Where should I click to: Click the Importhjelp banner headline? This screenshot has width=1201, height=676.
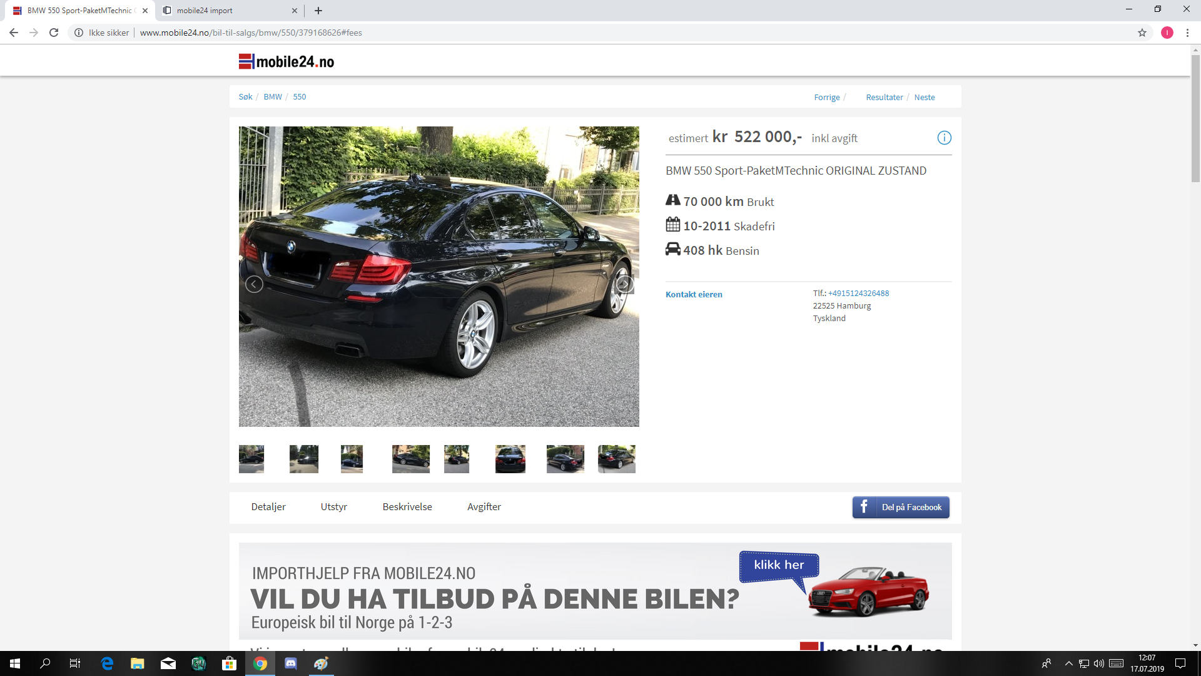(x=363, y=573)
